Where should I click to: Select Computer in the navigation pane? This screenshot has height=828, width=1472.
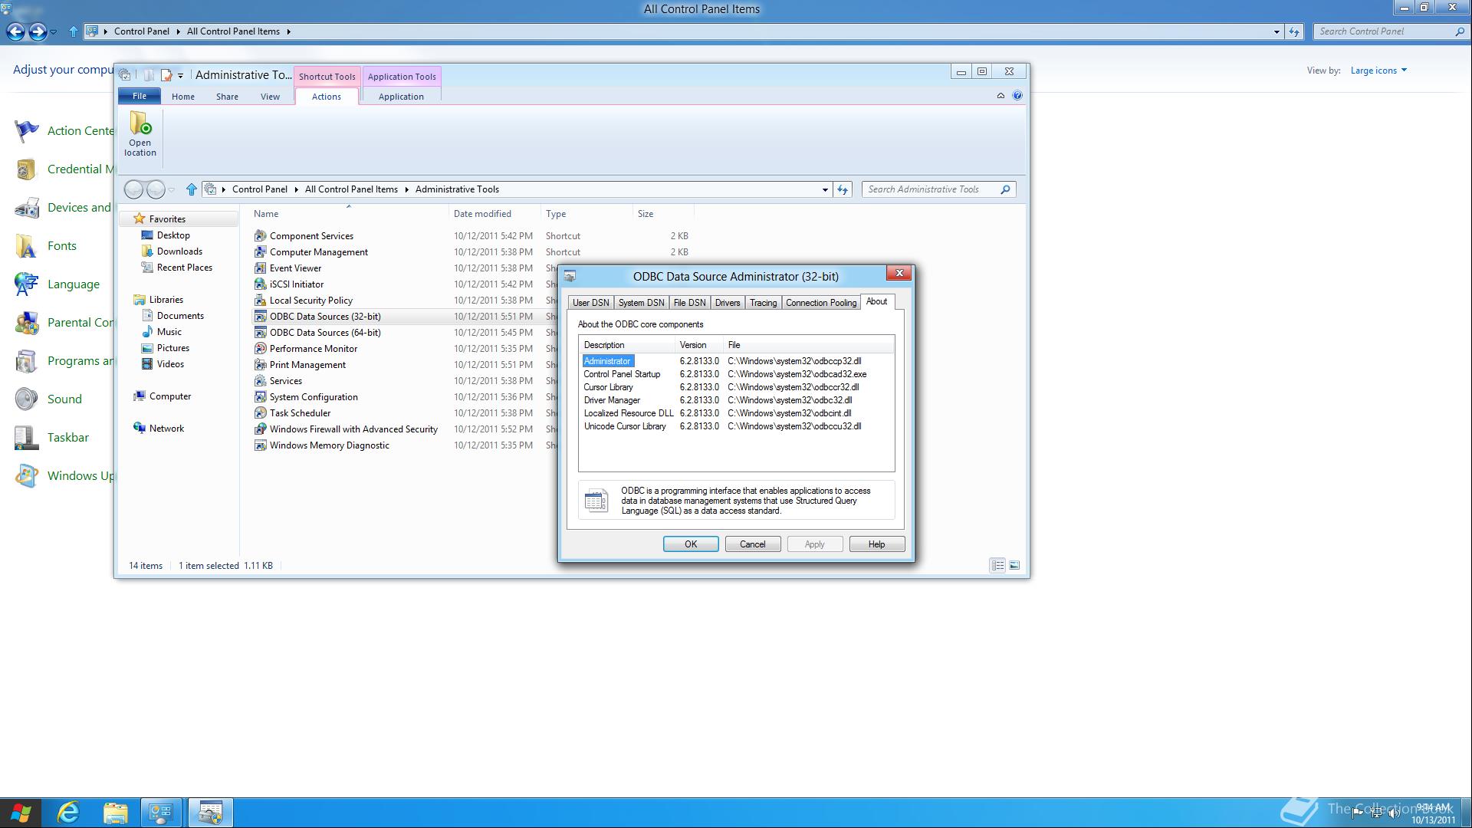pos(170,396)
